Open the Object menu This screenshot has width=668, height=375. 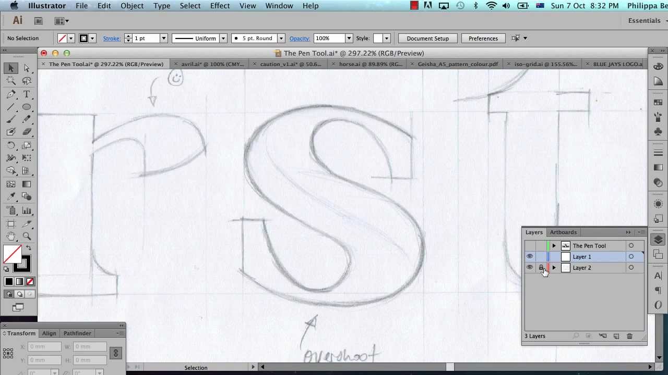132,6
